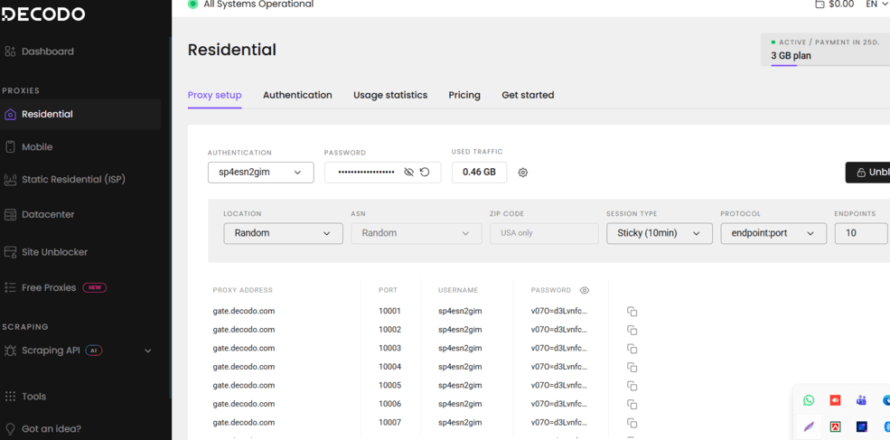Open WhatsApp from the system tray
The height and width of the screenshot is (440, 890).
point(809,400)
